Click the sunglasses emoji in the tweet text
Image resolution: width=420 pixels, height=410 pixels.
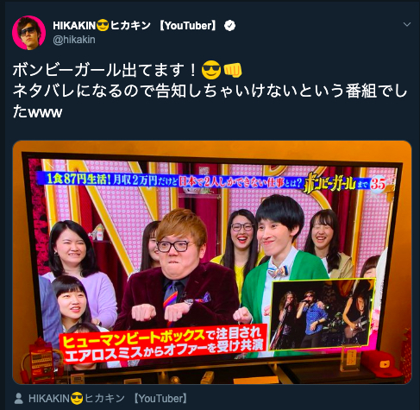click(211, 70)
